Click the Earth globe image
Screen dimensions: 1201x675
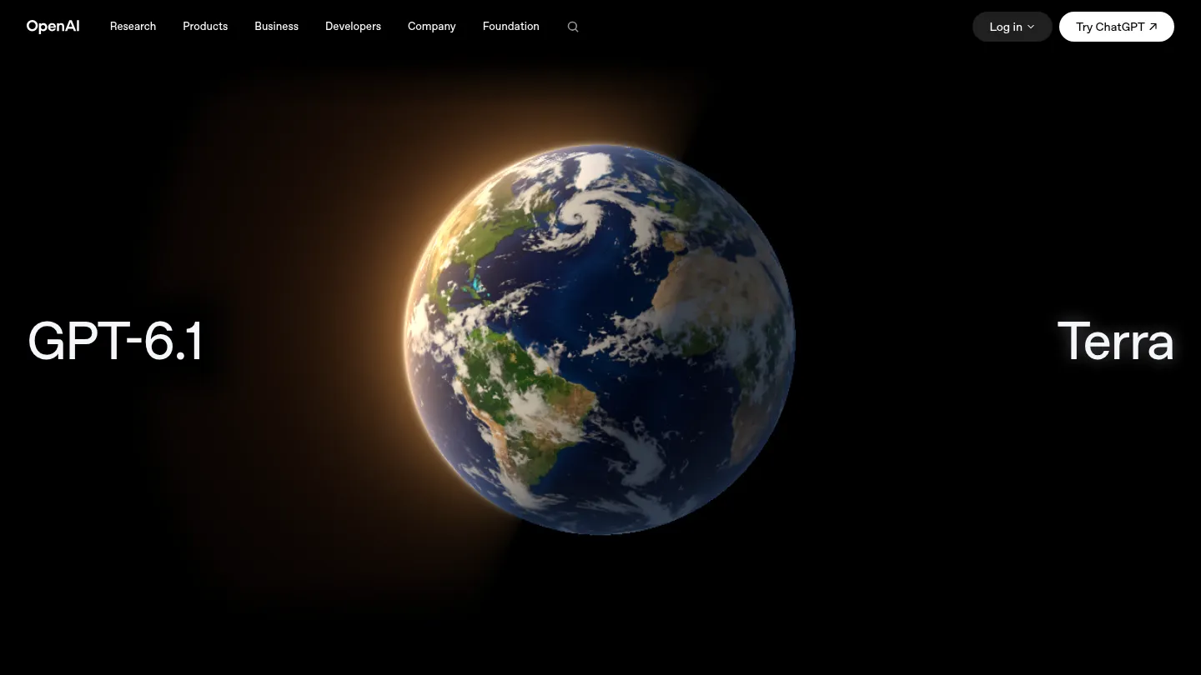pyautogui.click(x=599, y=339)
